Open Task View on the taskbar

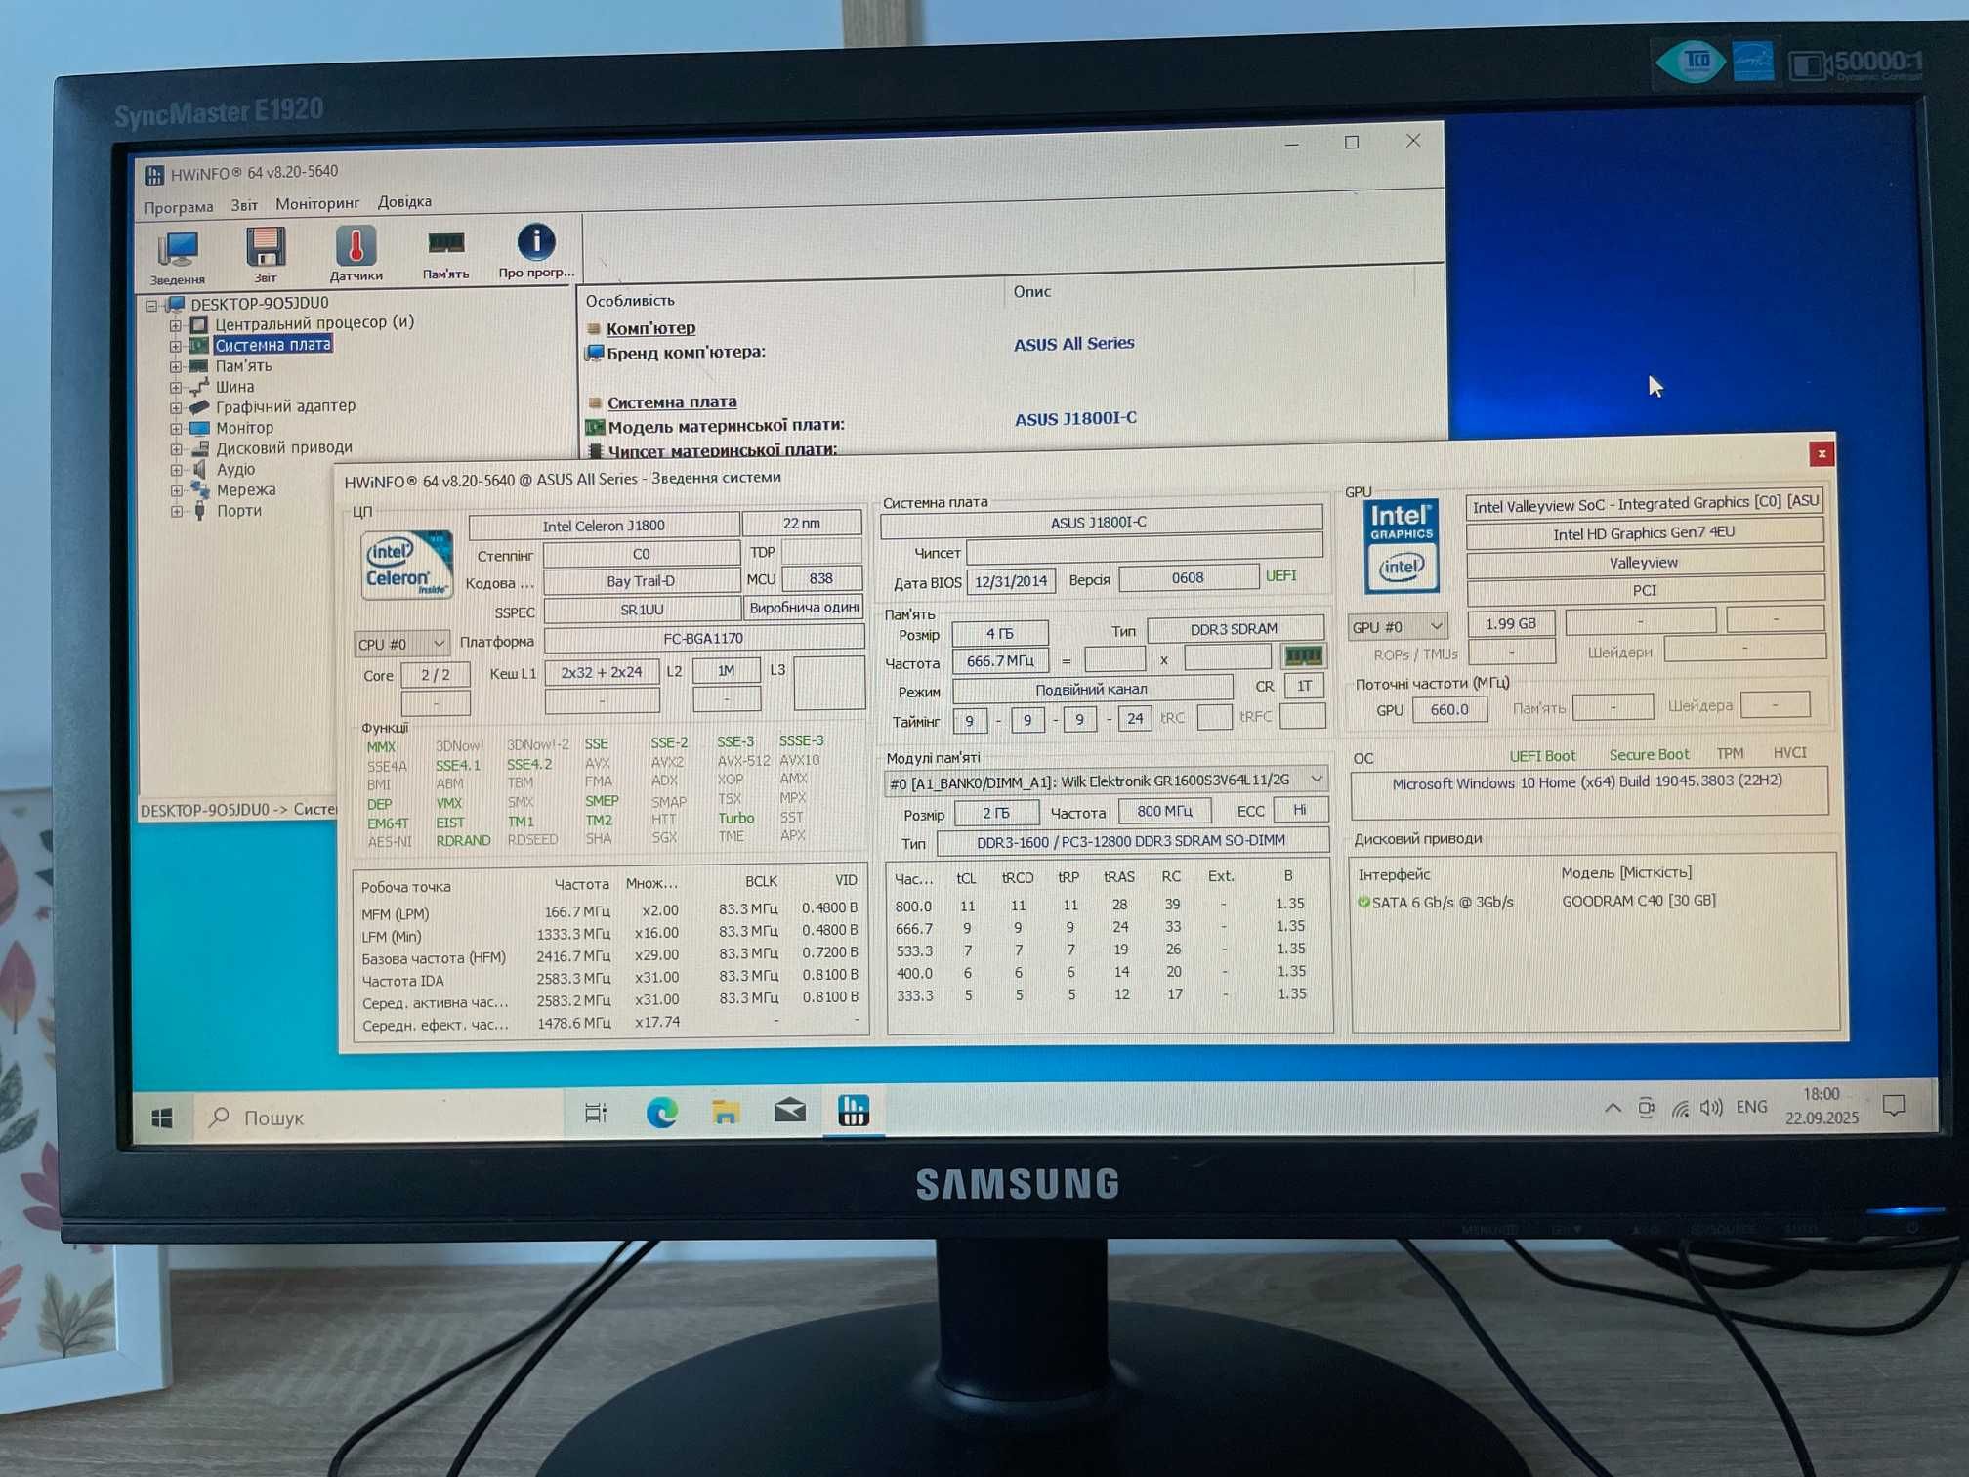pos(595,1113)
